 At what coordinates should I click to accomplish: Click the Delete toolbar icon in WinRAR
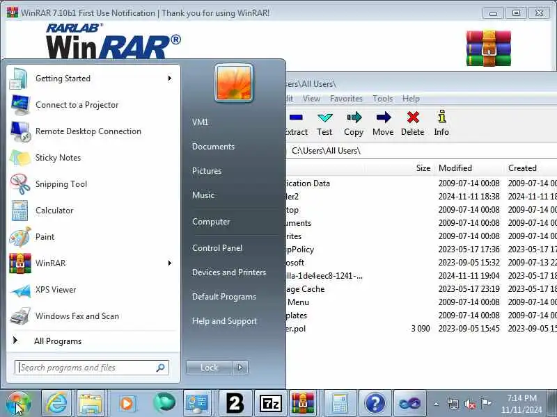[x=413, y=124]
